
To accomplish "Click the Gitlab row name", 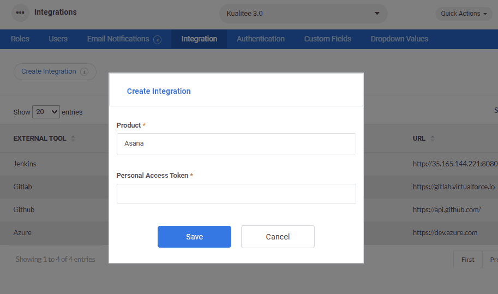I will [x=22, y=187].
